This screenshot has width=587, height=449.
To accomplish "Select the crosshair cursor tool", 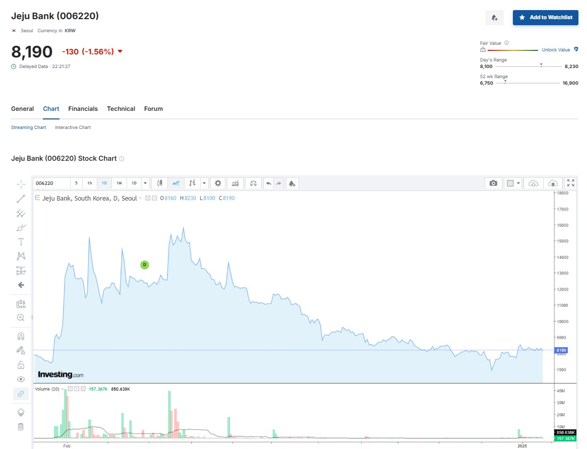I will pos(21,184).
